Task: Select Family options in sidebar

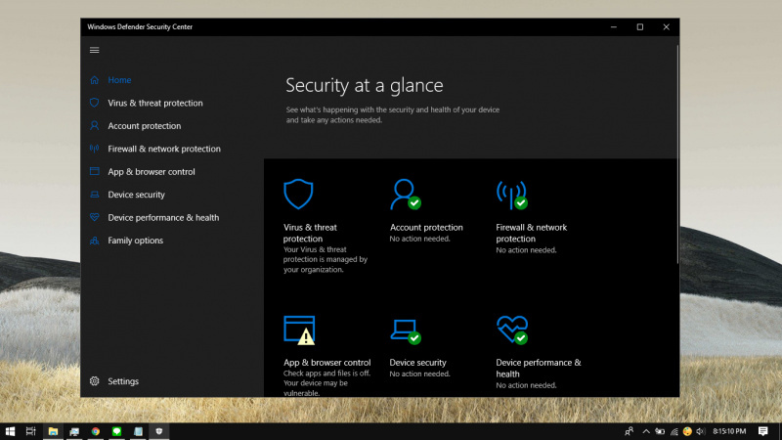Action: (135, 241)
